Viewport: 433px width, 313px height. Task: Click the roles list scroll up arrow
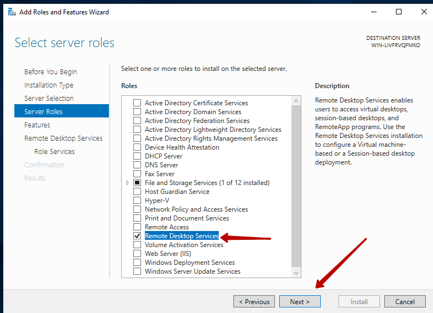tap(296, 101)
